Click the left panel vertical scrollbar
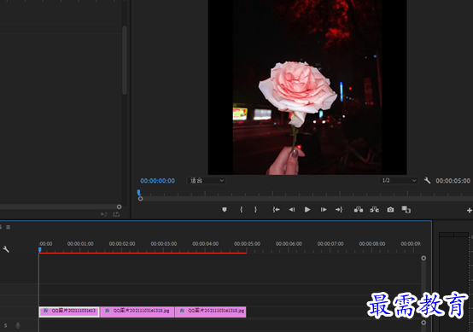 coord(125,61)
